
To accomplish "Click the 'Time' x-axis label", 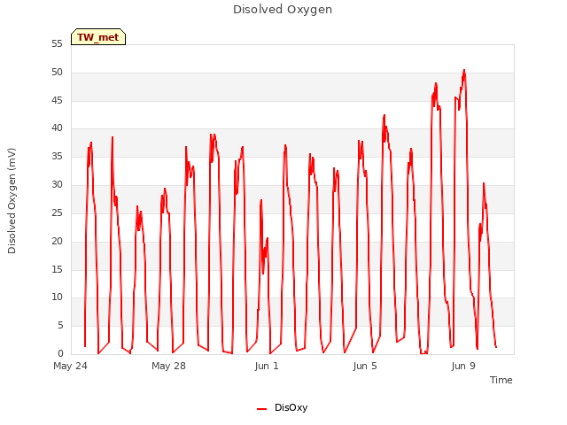I will pyautogui.click(x=501, y=380).
